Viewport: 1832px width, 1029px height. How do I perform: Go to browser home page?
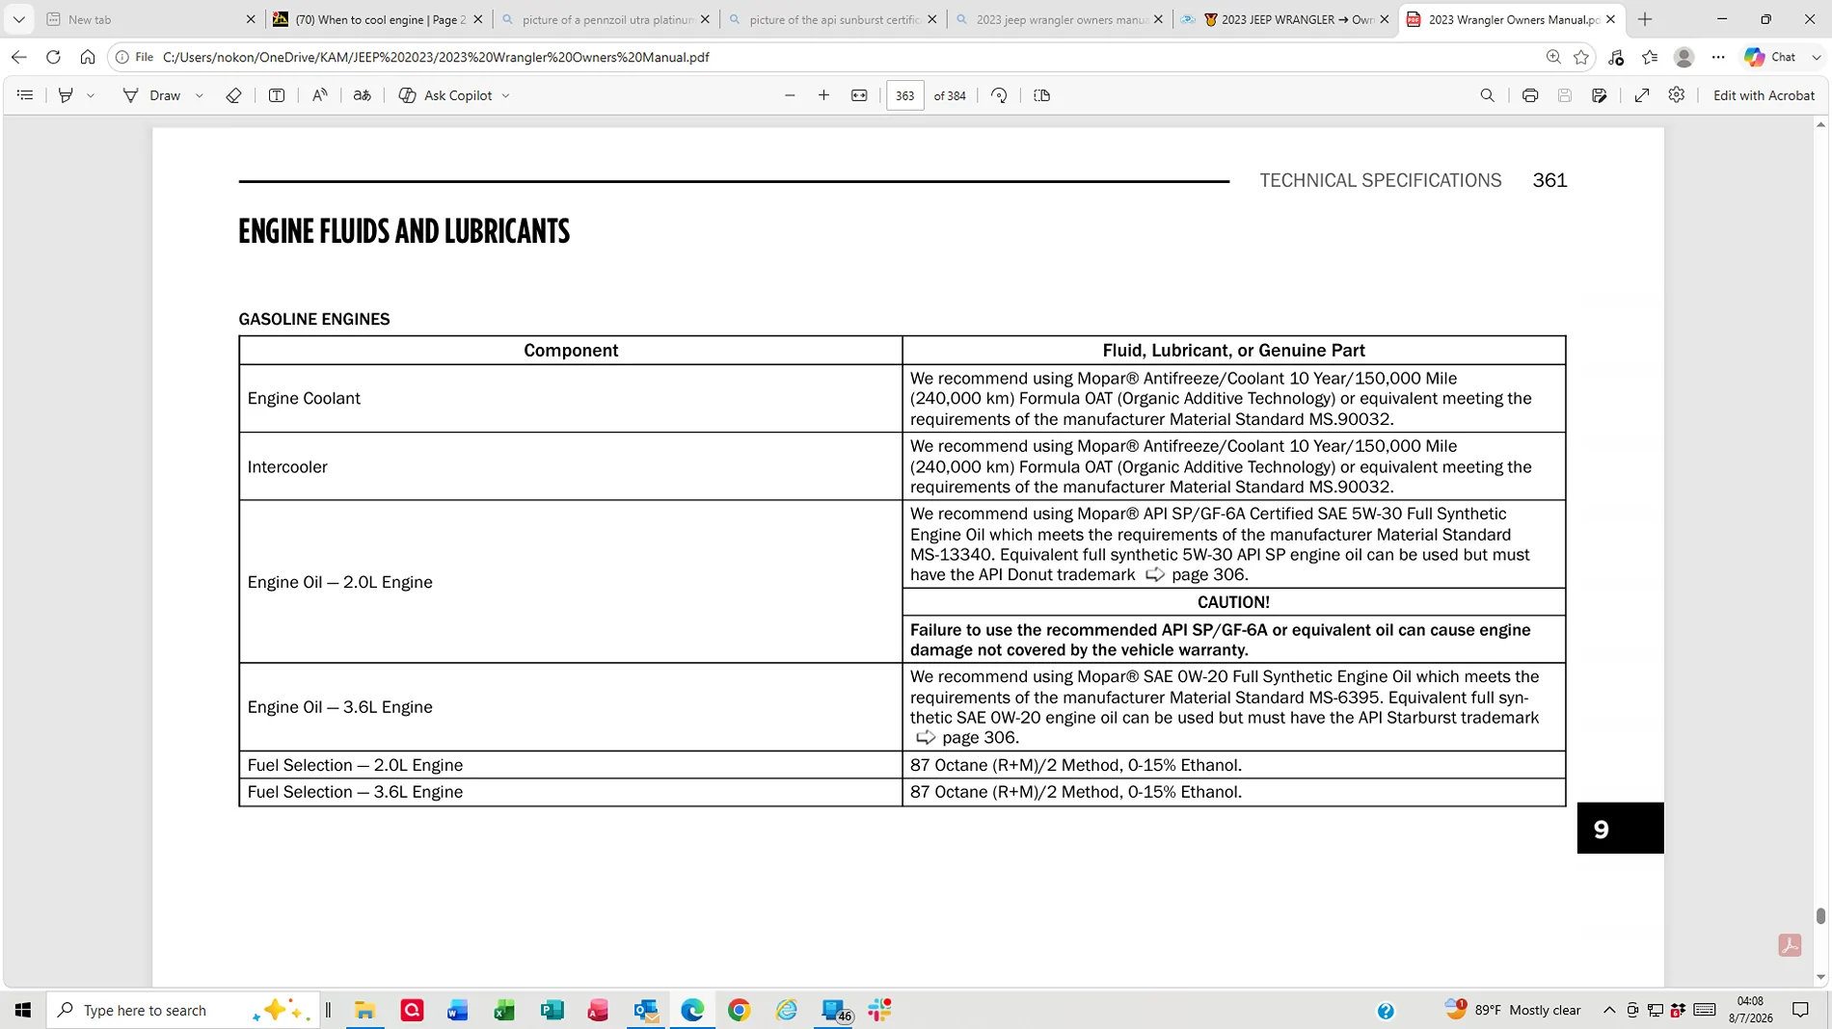[x=88, y=57]
